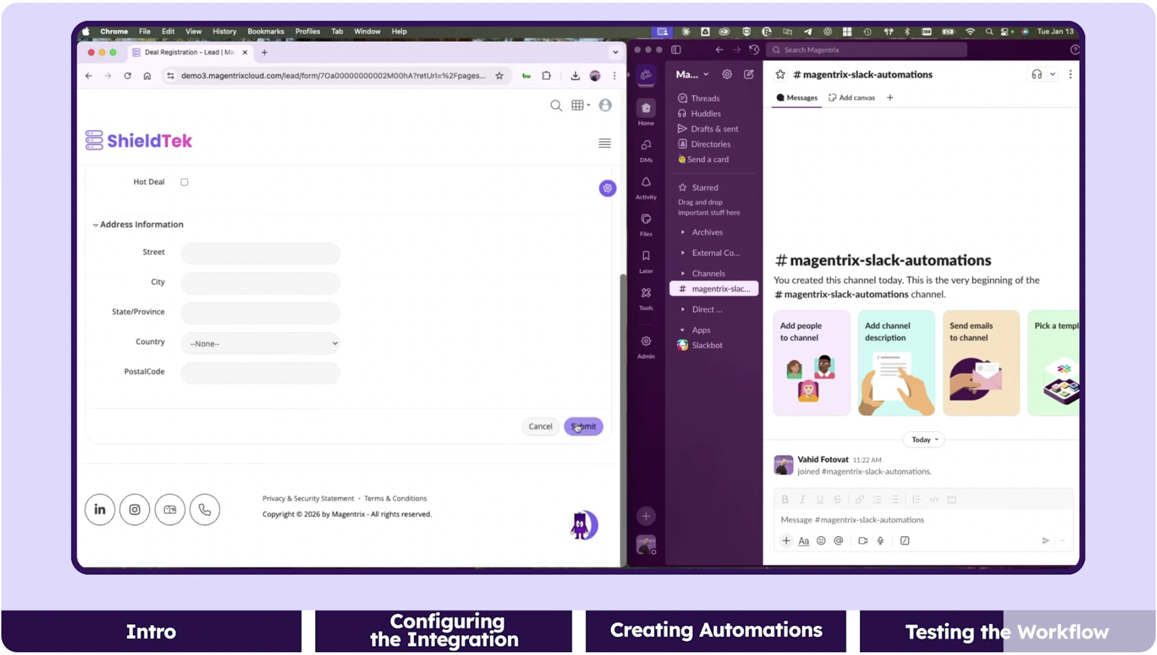
Task: Collapse the Address Information section
Action: (96, 225)
